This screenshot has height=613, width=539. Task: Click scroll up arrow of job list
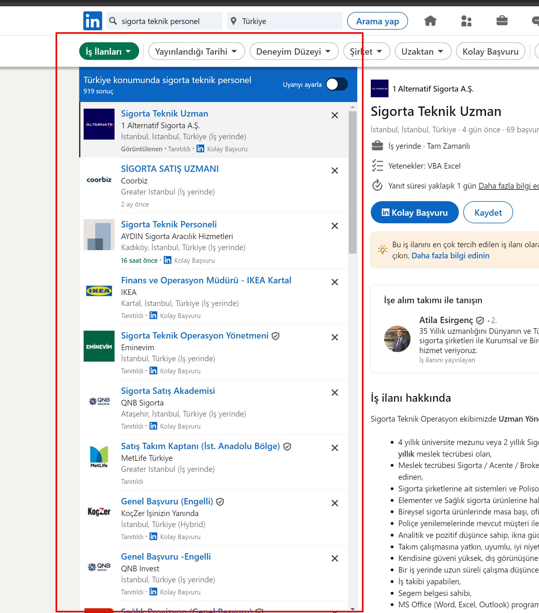point(352,107)
